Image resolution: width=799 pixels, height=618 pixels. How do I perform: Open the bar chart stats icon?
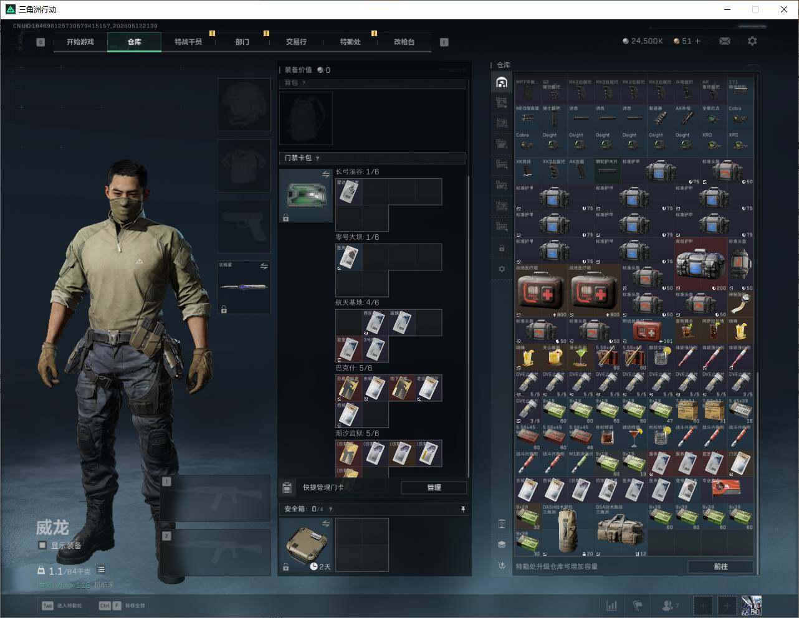(x=612, y=606)
